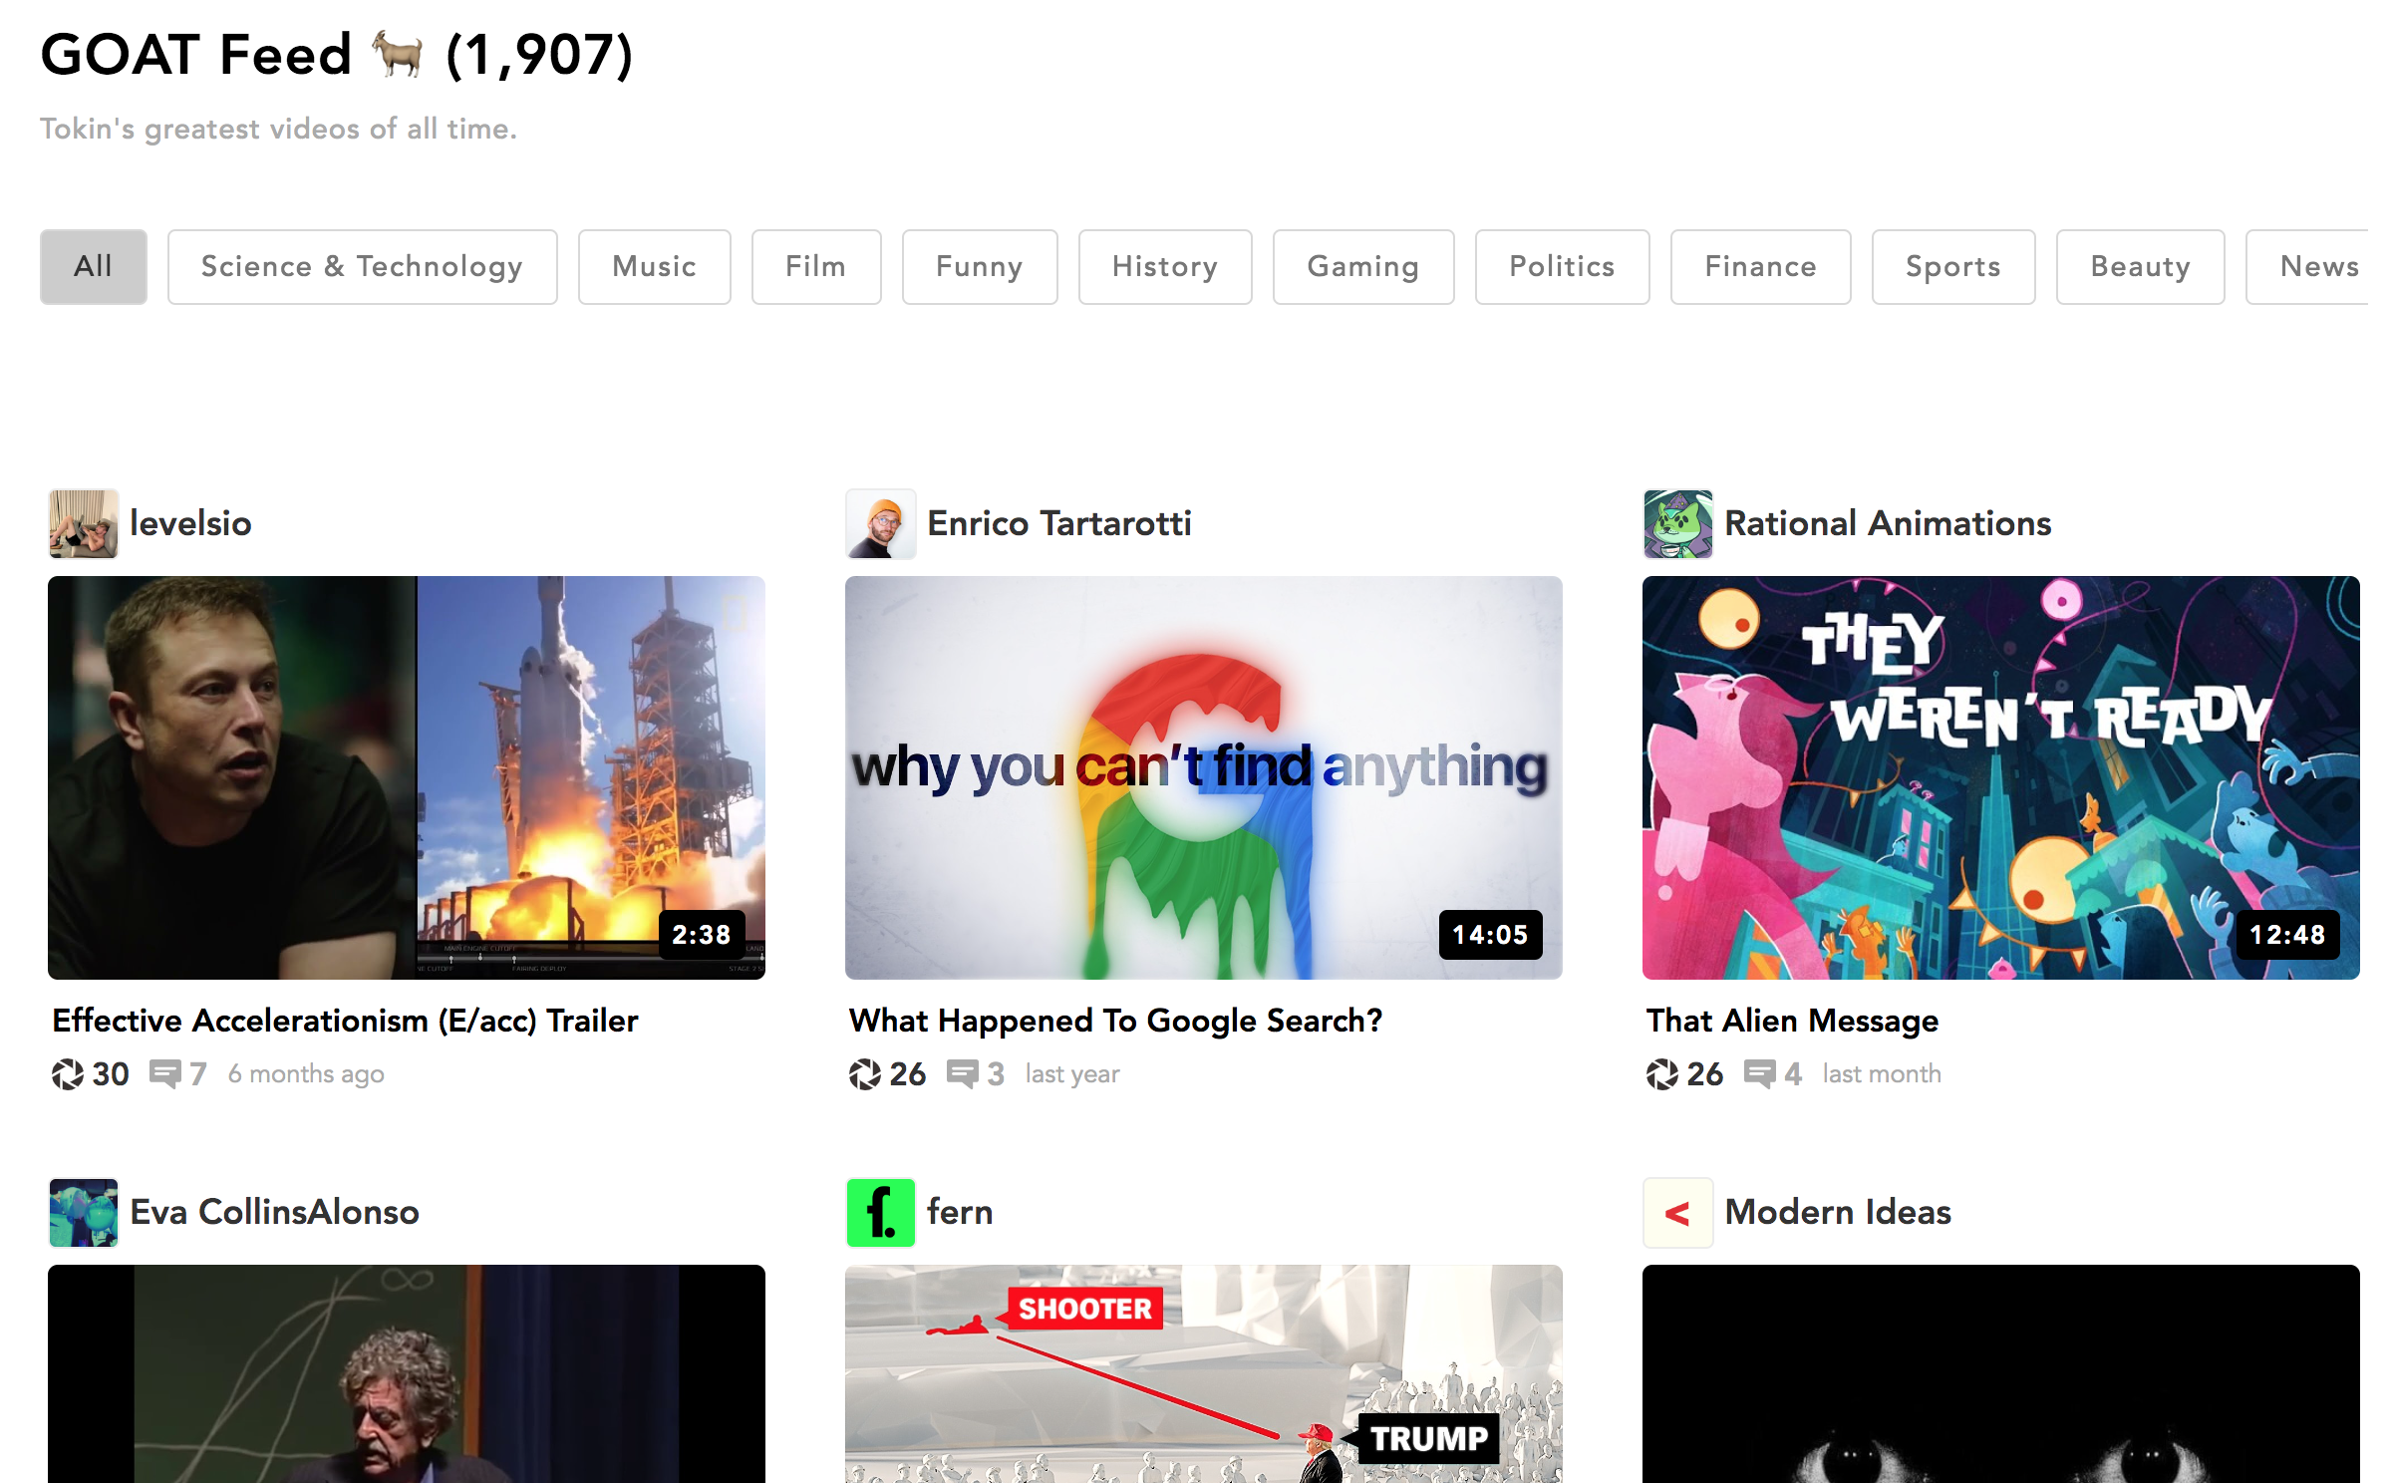Play Eva CollinsAlonso's lecture video thumbnail
The height and width of the screenshot is (1483, 2390).
(x=407, y=1373)
